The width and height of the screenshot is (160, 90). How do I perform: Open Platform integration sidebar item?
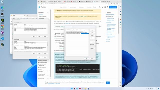(43, 60)
